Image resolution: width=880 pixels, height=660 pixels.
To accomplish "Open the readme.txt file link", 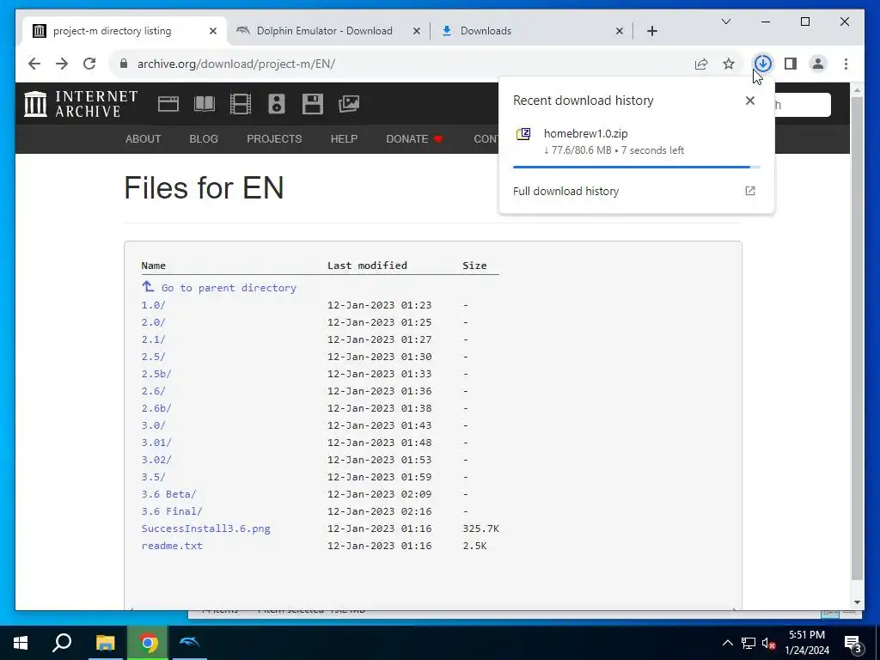I will pyautogui.click(x=172, y=546).
